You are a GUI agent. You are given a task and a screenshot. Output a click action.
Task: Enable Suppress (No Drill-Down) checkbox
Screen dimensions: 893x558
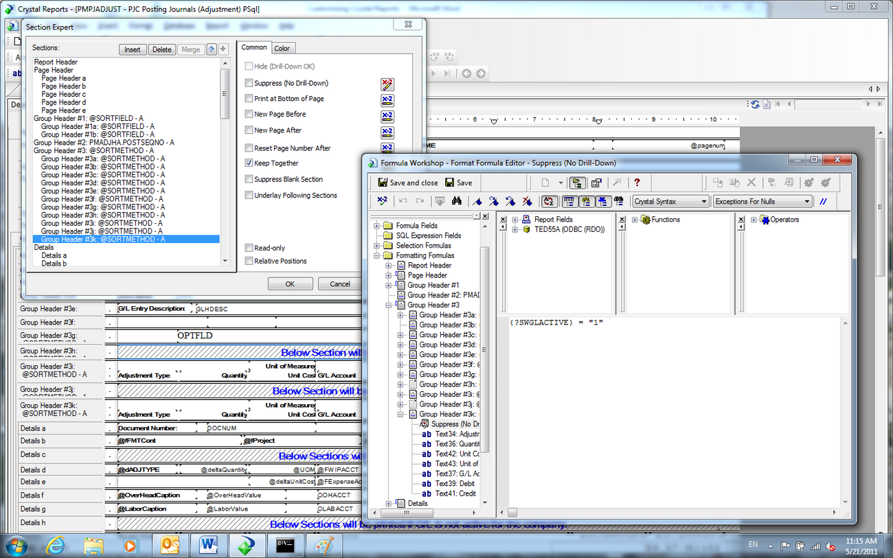249,83
